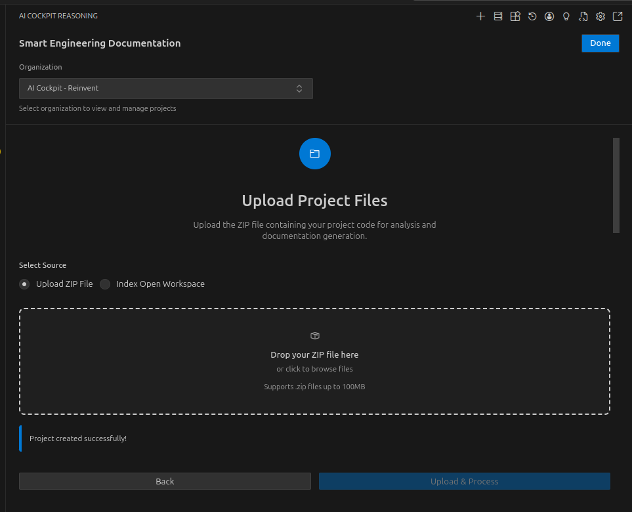Open the Organization dropdown
Viewport: 632px width, 512px height.
point(165,88)
